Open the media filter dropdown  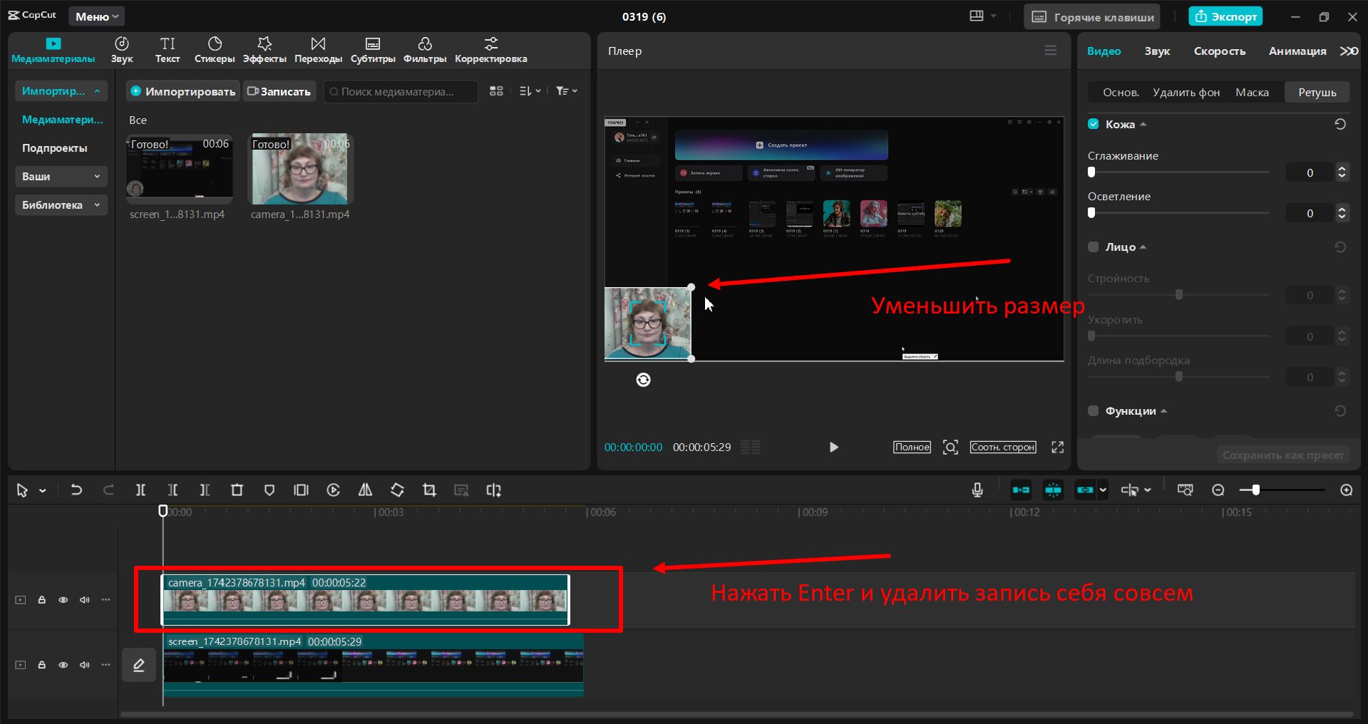point(567,91)
